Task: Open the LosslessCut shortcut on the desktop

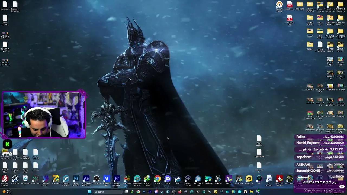Action: [x=137, y=181]
